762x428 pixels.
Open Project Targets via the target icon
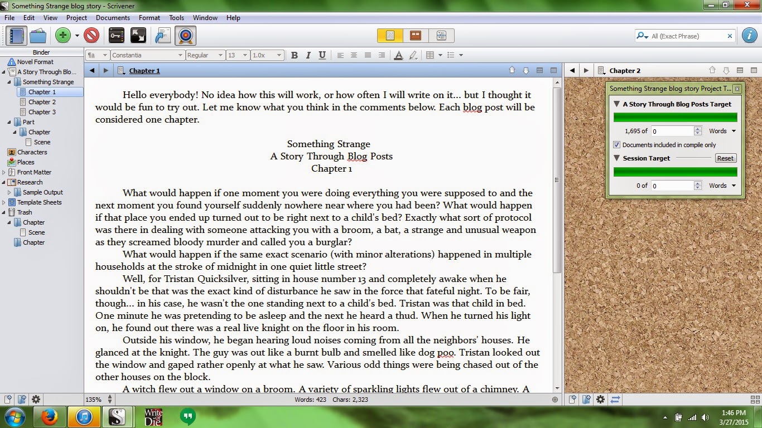(x=185, y=36)
